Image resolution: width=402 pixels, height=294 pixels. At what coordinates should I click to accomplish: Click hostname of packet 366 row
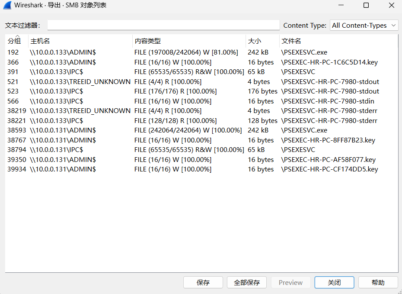(x=63, y=62)
